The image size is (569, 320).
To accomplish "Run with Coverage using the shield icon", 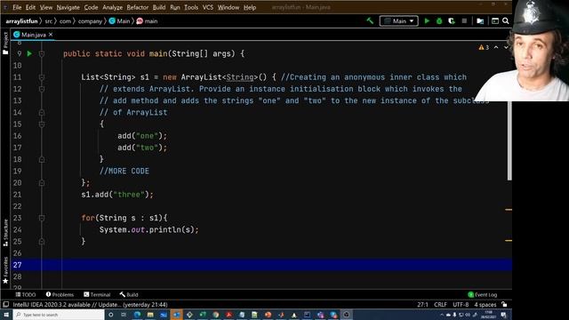I will pyautogui.click(x=452, y=21).
